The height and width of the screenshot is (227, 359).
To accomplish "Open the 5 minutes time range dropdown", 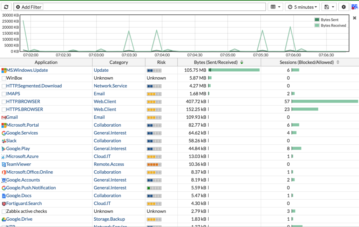I will coord(302,7).
